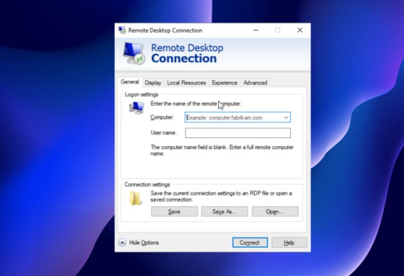Focus the Computer name combo box

[x=238, y=117]
